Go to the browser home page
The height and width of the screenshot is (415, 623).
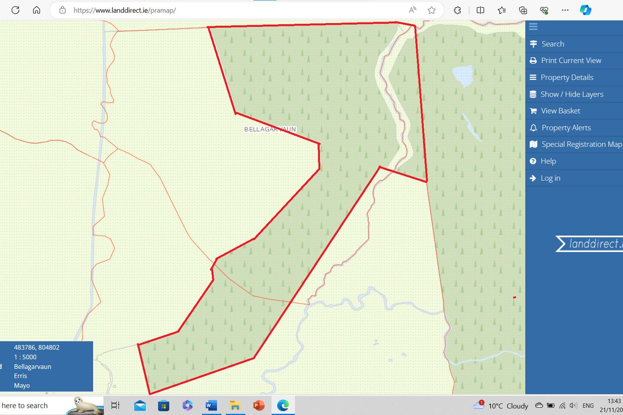(37, 10)
